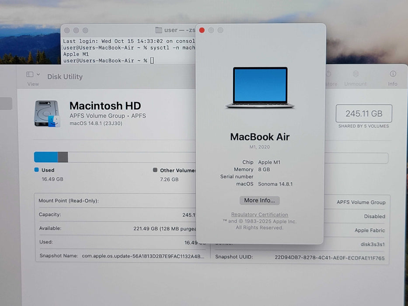Close the About This Mac window

tap(202, 30)
